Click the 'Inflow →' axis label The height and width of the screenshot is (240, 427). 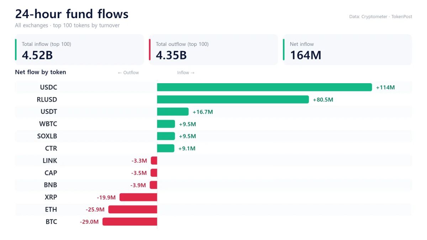(186, 73)
